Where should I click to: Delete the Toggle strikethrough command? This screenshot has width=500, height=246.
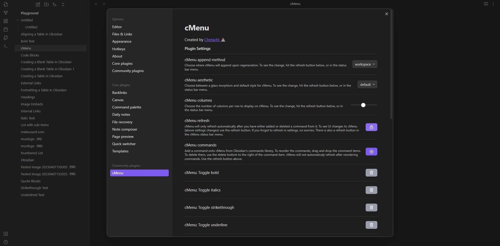point(371,208)
